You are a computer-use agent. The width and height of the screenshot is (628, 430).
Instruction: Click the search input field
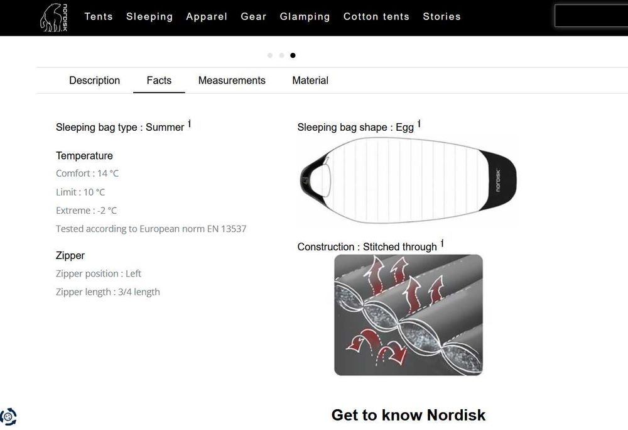(590, 17)
